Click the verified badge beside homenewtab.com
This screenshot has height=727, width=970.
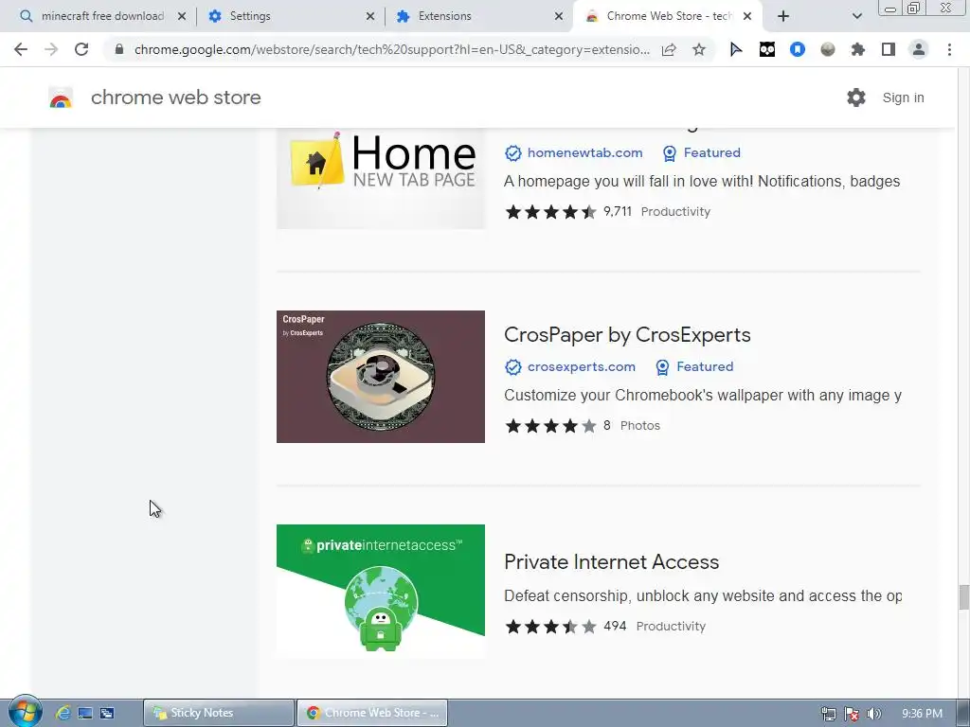[x=512, y=152]
